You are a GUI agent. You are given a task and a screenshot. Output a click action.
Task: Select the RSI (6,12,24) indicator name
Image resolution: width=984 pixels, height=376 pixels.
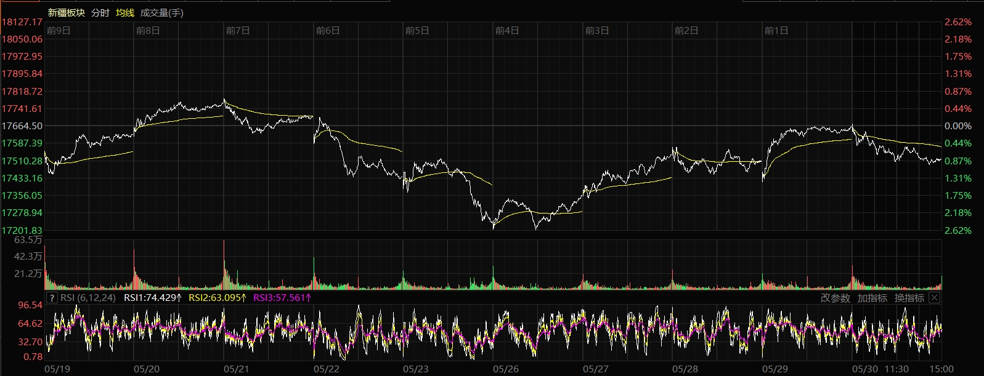pos(88,298)
